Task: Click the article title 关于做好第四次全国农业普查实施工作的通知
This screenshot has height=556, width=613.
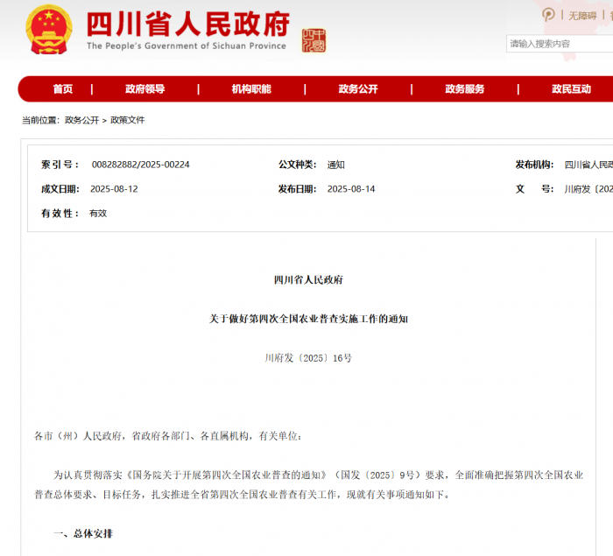Action: pos(308,319)
